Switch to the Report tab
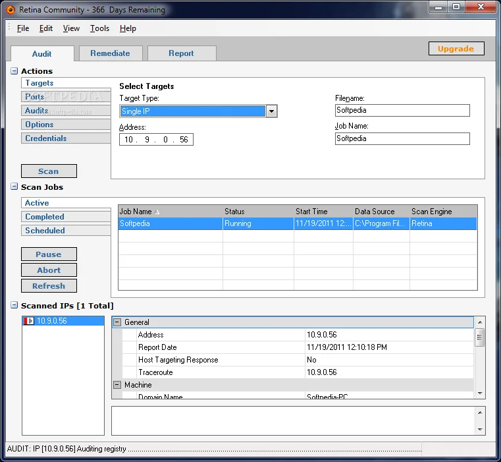501x462 pixels. pos(182,53)
